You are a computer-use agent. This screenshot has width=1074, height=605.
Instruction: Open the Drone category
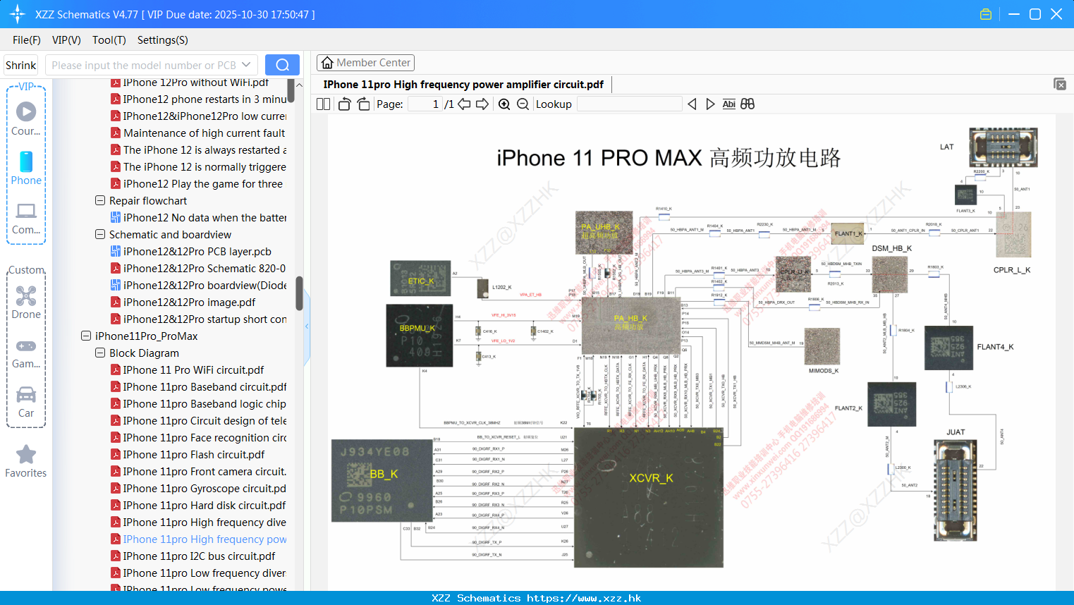click(26, 302)
